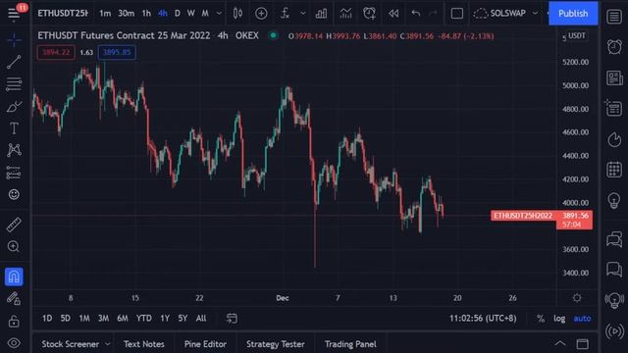Hide all drawings with eye icon
This screenshot has height=353, width=628.
point(14,343)
